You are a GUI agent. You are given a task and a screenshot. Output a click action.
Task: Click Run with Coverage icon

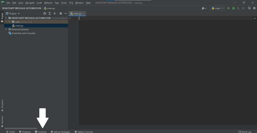(x=238, y=8)
